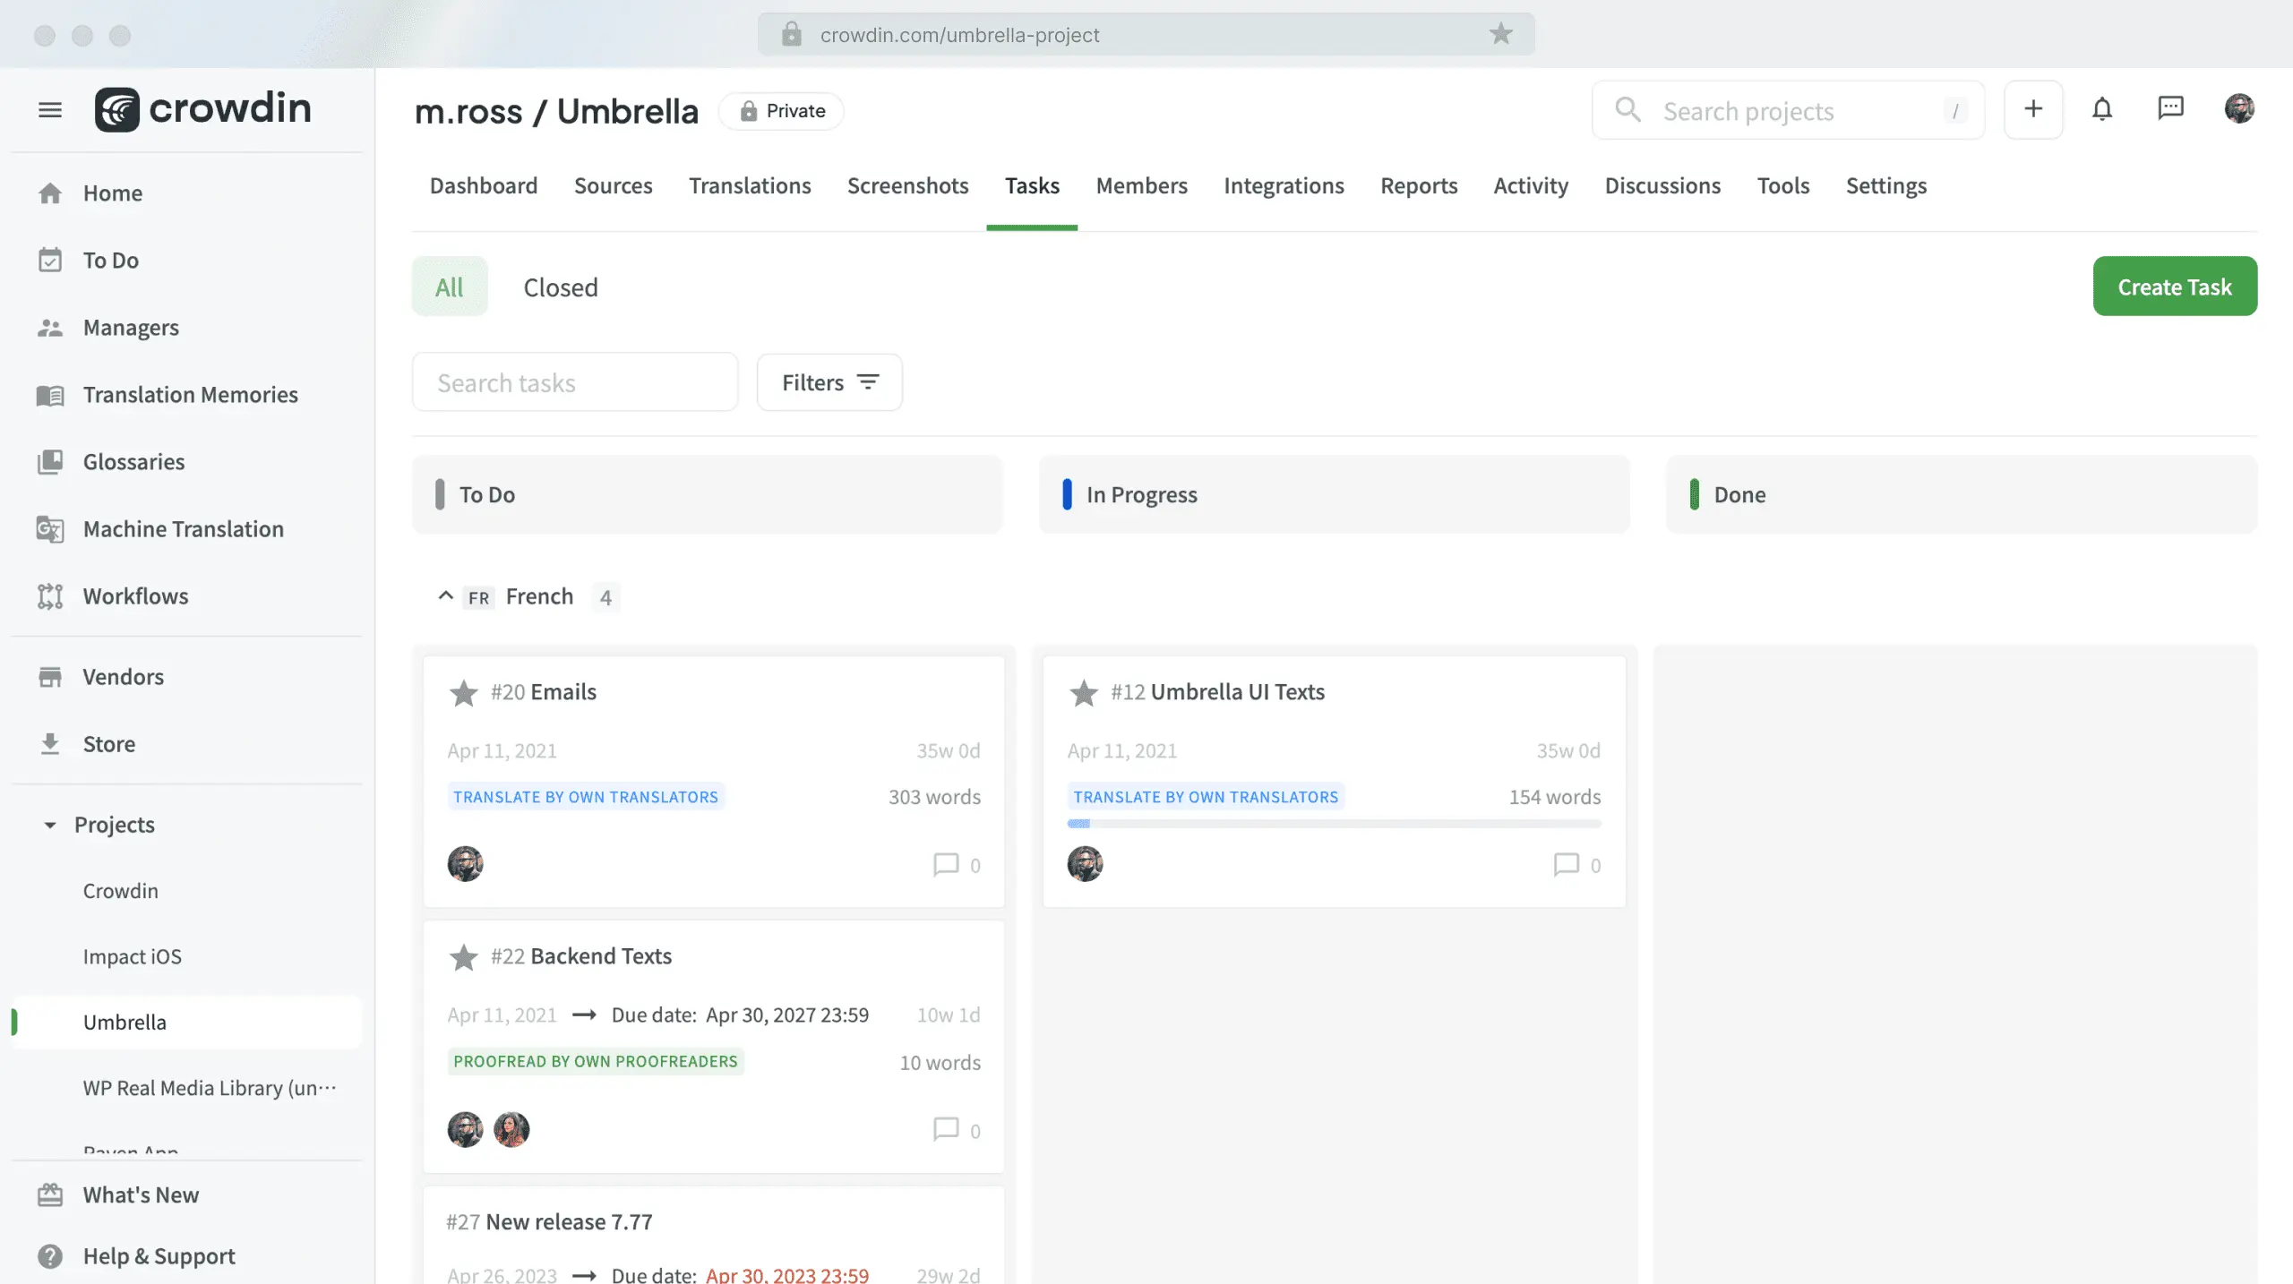2293x1284 pixels.
Task: Collapse the French language group
Action: (446, 595)
